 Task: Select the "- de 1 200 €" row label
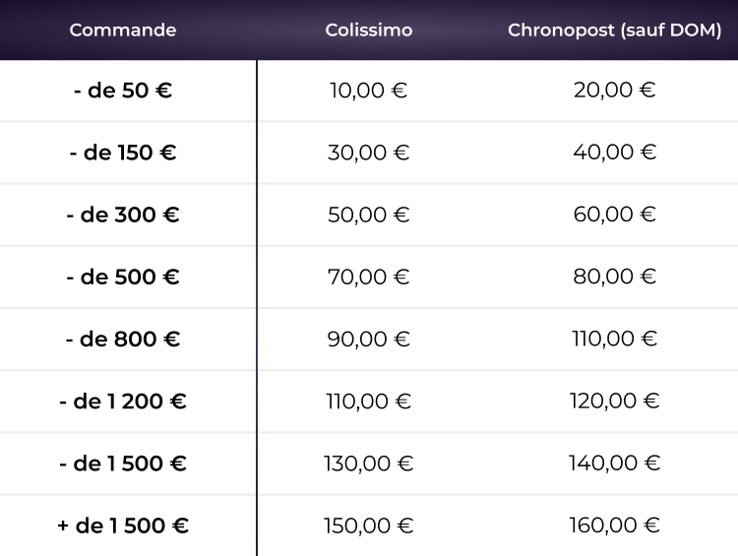pos(123,402)
